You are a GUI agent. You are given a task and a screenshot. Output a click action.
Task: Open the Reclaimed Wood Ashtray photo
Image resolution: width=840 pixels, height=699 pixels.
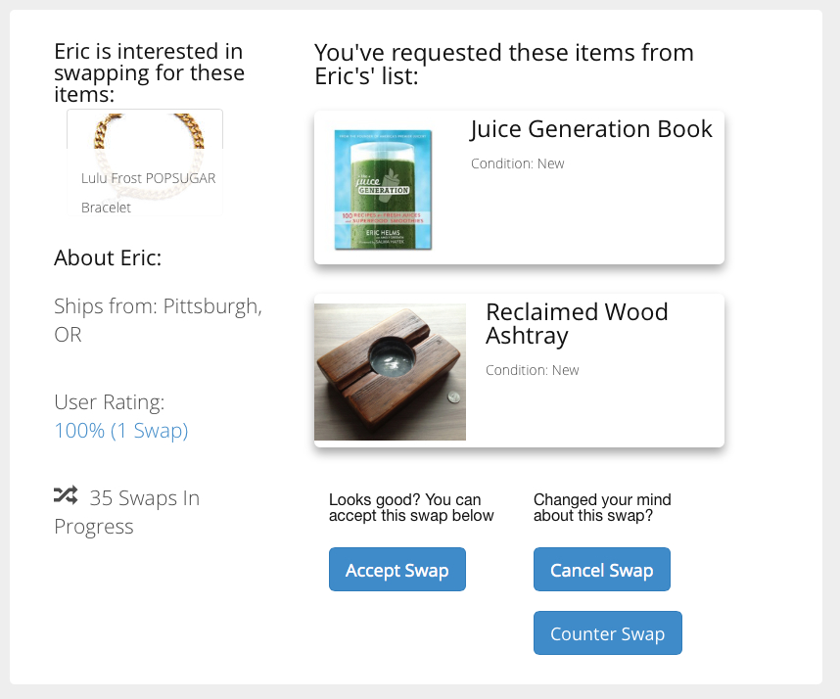click(x=390, y=372)
